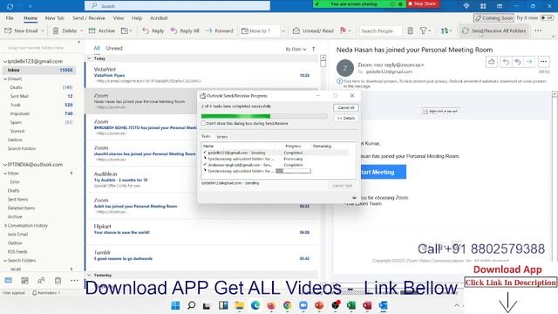Toggle Unread/Read status
Image resolution: width=558 pixels, height=314 pixels.
[313, 31]
